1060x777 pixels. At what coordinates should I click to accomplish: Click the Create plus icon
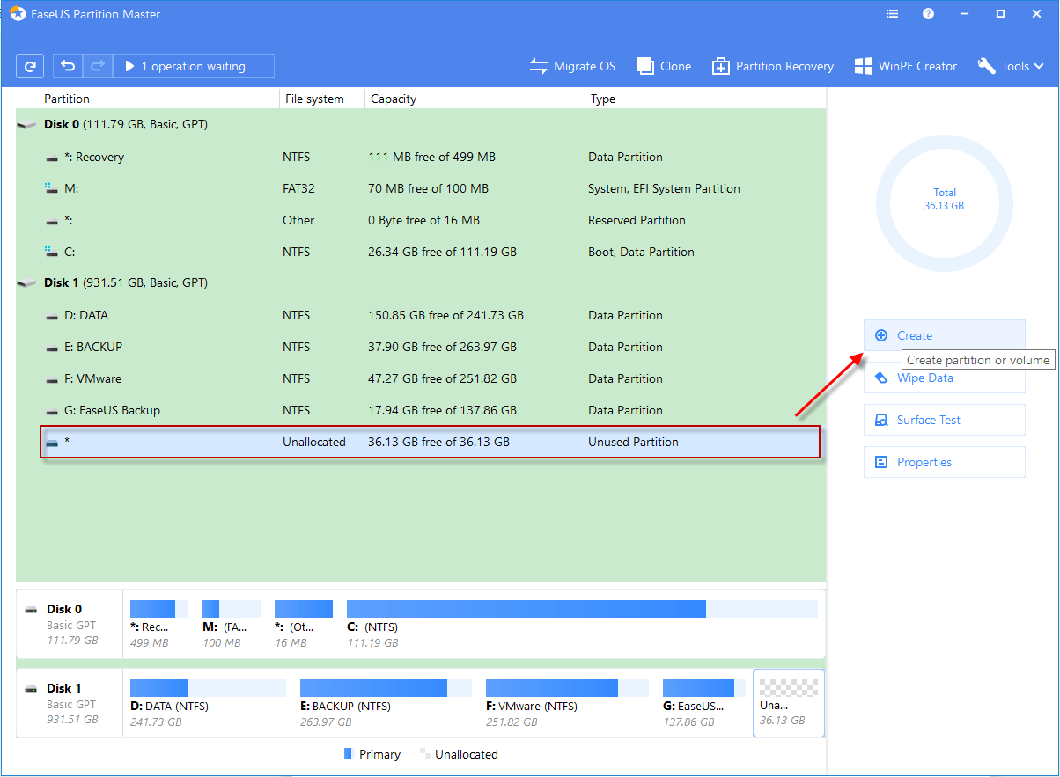881,335
